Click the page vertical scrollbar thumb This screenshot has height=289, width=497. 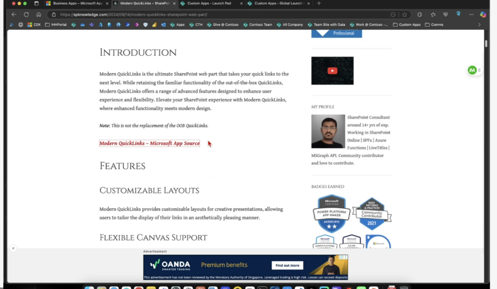coord(486,44)
